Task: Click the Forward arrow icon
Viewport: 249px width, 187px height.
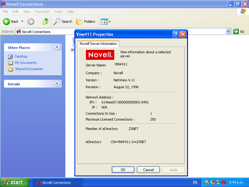Action: [31, 22]
